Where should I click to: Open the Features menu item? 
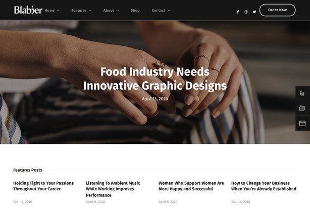point(79,10)
